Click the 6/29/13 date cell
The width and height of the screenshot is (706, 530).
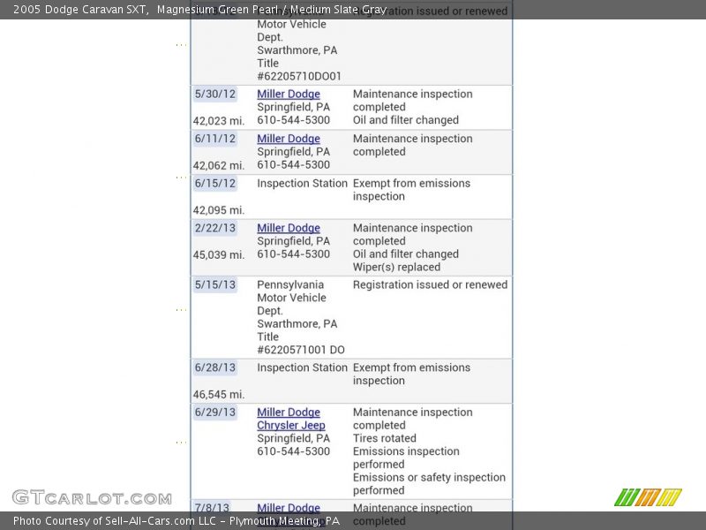(x=215, y=412)
